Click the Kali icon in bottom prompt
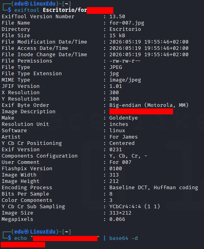Image resolution: width=204 pixels, height=249 pixels. point(27,232)
